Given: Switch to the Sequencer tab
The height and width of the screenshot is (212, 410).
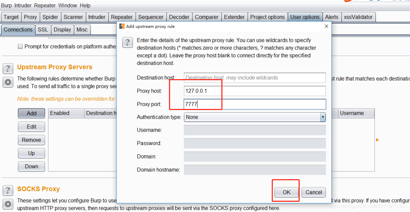Looking at the screenshot, I should click(x=151, y=17).
